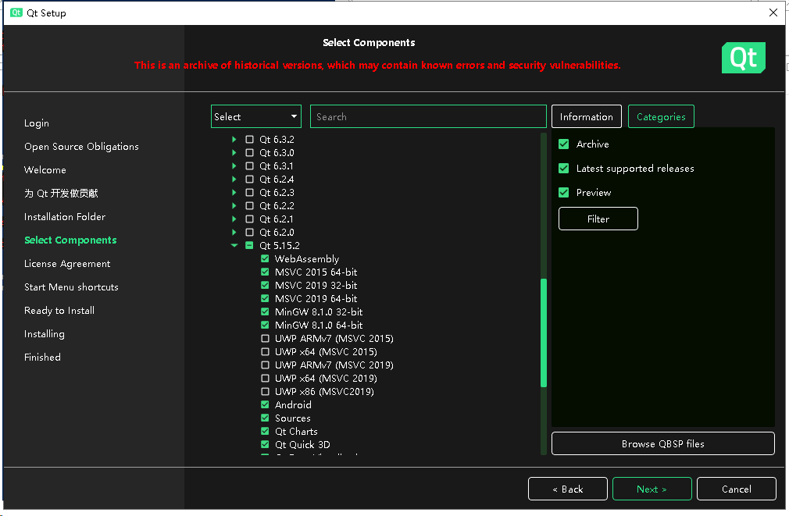Cancel the Qt installation
789x516 pixels.
[736, 489]
